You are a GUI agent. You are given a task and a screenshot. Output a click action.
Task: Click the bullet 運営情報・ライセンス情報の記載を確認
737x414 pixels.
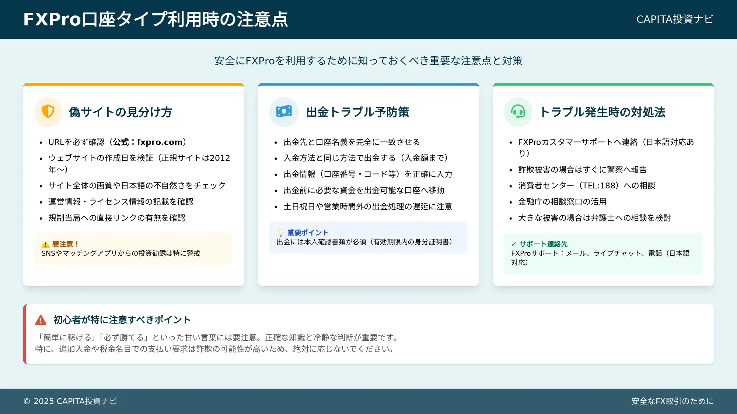point(121,202)
